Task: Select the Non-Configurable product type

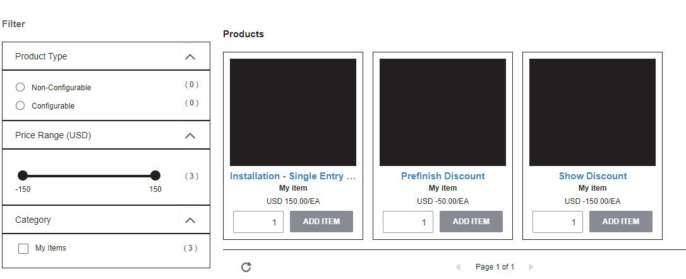Action: pos(20,87)
